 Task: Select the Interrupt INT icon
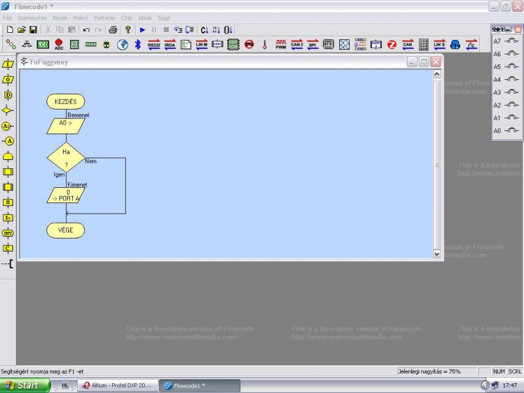click(x=8, y=233)
